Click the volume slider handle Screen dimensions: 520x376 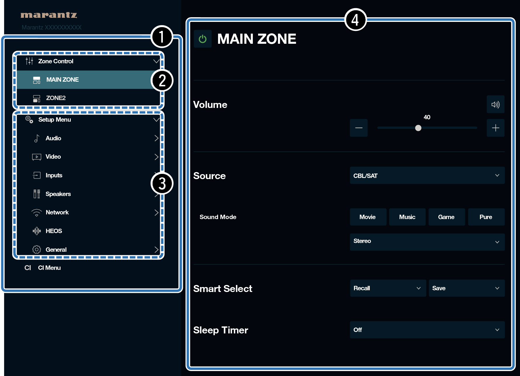(x=418, y=128)
